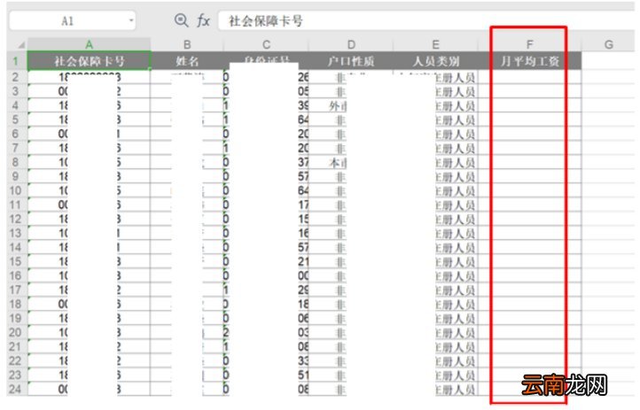640x410 pixels.
Task: Click the zoom magnifier icon in formula bar
Action: [181, 20]
